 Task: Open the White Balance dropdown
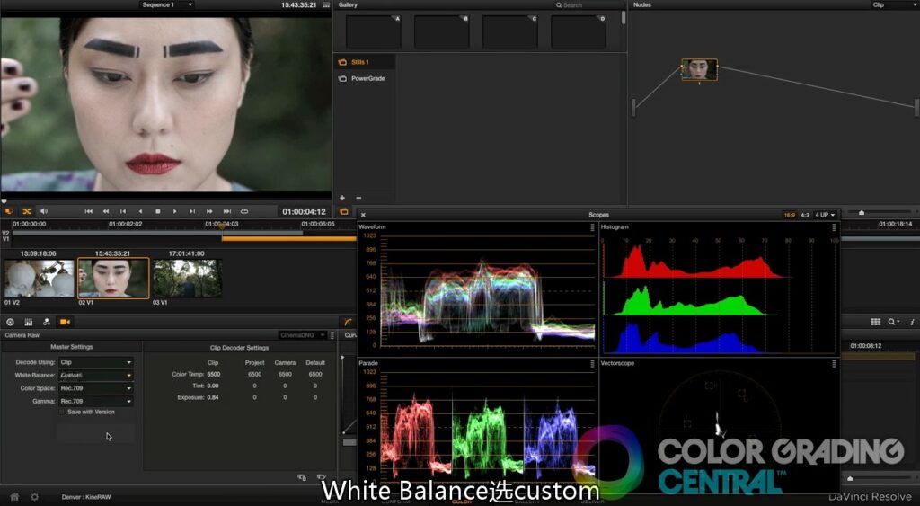click(x=96, y=375)
